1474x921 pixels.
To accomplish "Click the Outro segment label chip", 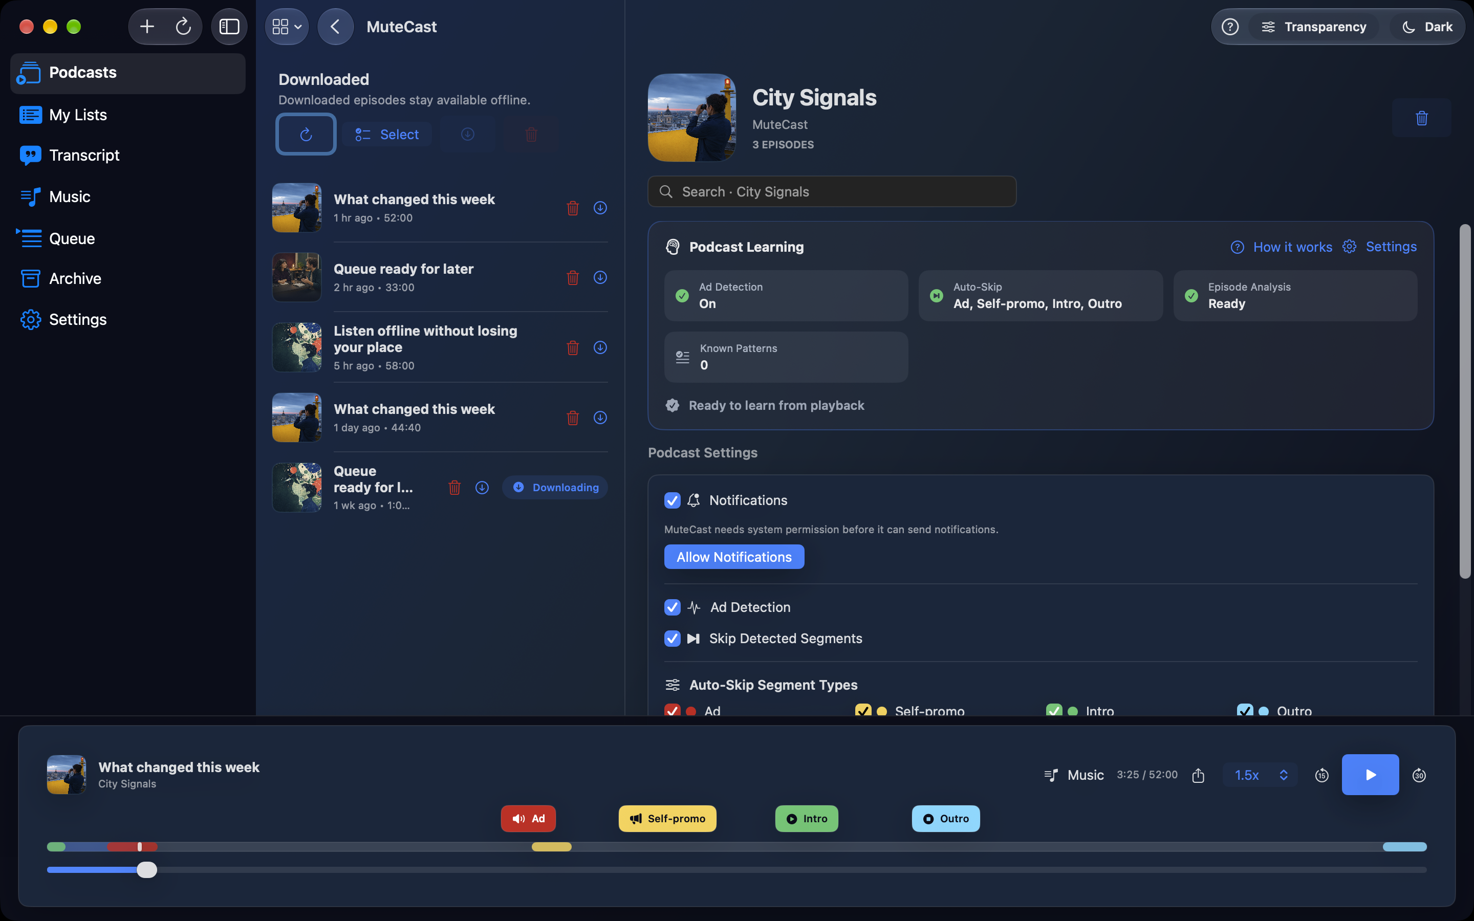I will click(945, 819).
